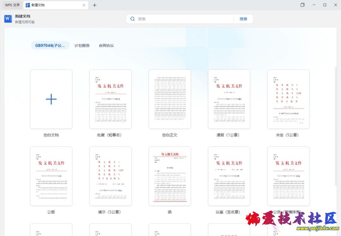
Task: Open a new tab with plus button
Action: pos(94,5)
